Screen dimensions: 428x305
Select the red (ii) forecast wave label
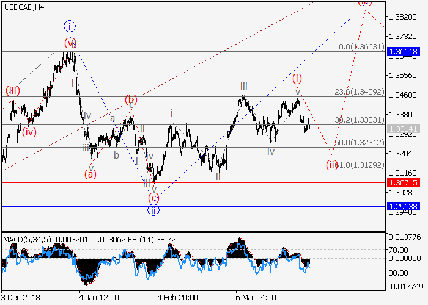click(332, 165)
